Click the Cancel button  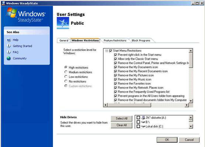[189, 140]
